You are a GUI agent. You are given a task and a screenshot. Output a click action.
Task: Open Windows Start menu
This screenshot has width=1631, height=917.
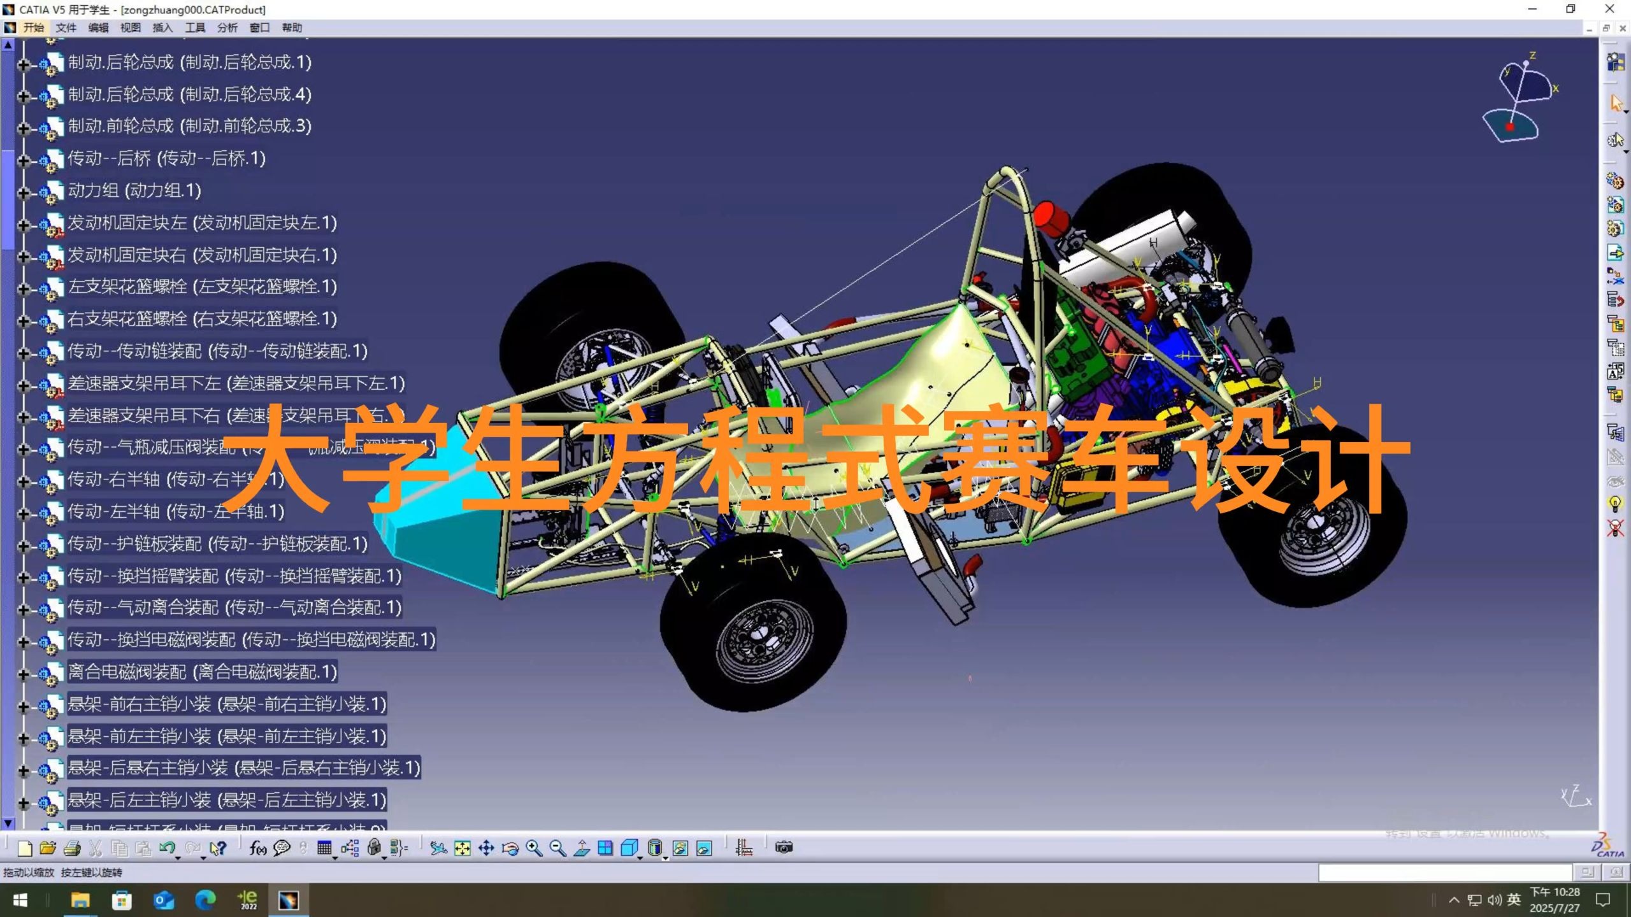pos(20,900)
